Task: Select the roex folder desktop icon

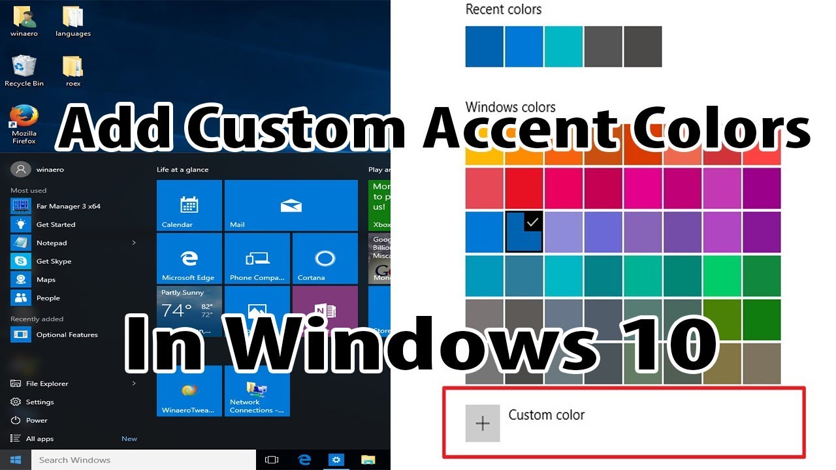Action: tap(72, 70)
